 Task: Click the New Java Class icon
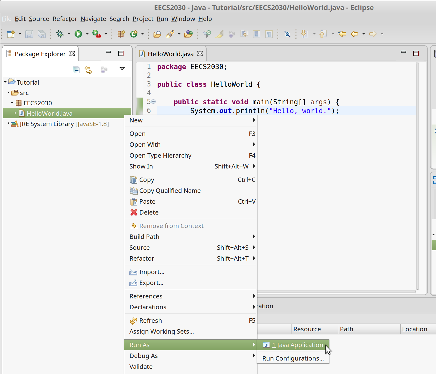point(134,34)
